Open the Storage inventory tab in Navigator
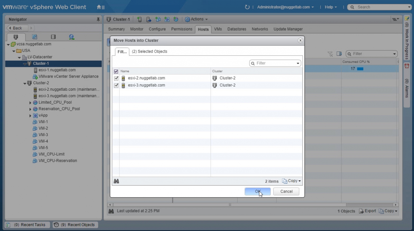The image size is (414, 231). tap(53, 37)
